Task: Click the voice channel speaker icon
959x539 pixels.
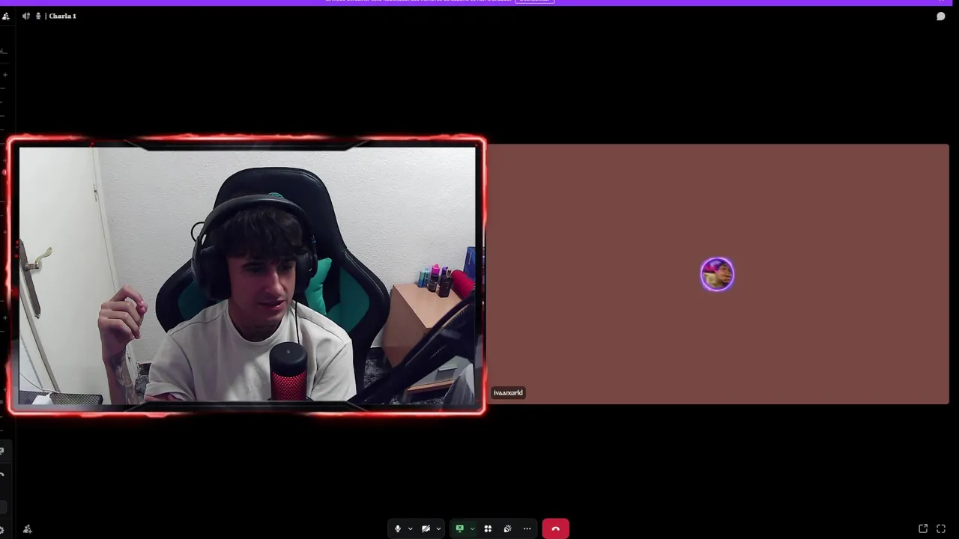Action: [x=26, y=16]
